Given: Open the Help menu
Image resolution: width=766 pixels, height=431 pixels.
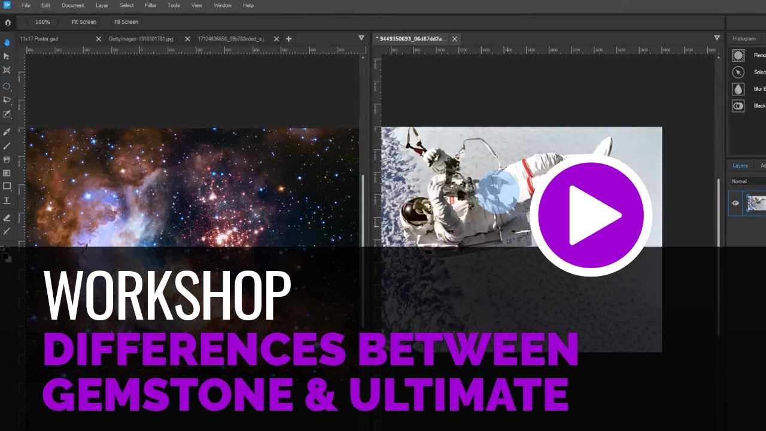Looking at the screenshot, I should [x=248, y=5].
